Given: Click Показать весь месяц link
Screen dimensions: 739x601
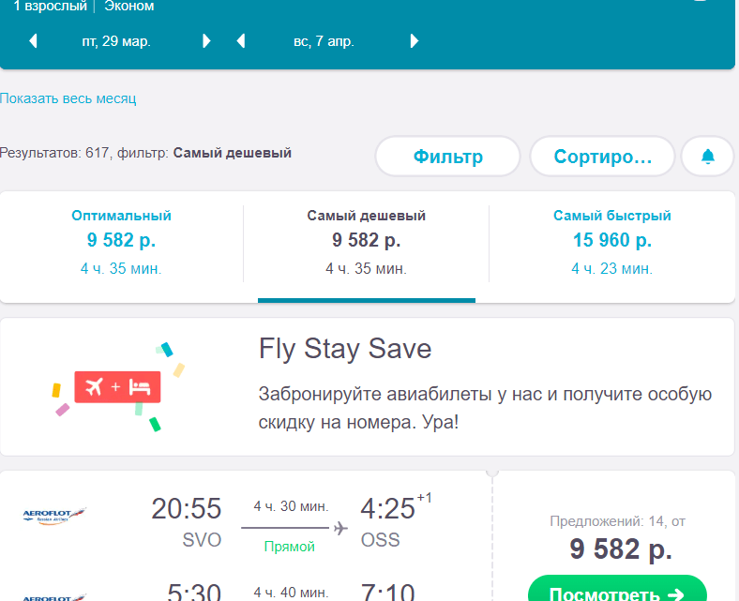Looking at the screenshot, I should [68, 98].
